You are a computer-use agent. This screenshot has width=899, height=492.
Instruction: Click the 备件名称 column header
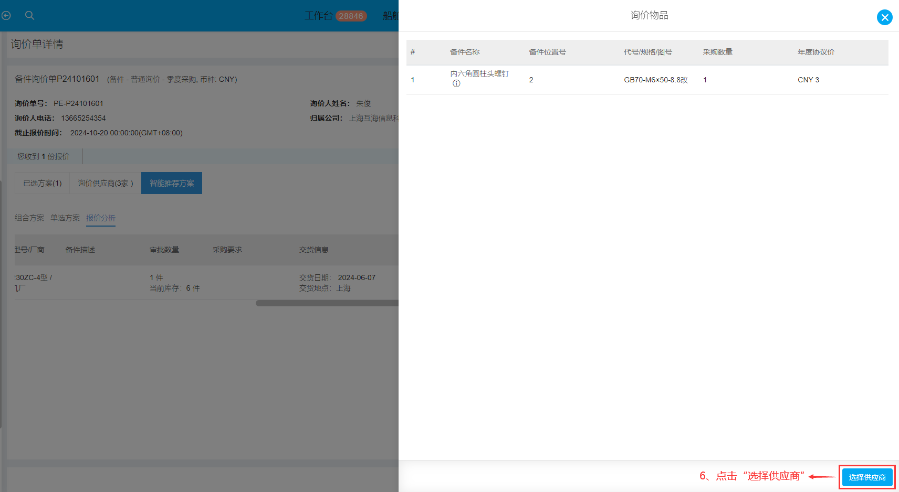pyautogui.click(x=465, y=52)
